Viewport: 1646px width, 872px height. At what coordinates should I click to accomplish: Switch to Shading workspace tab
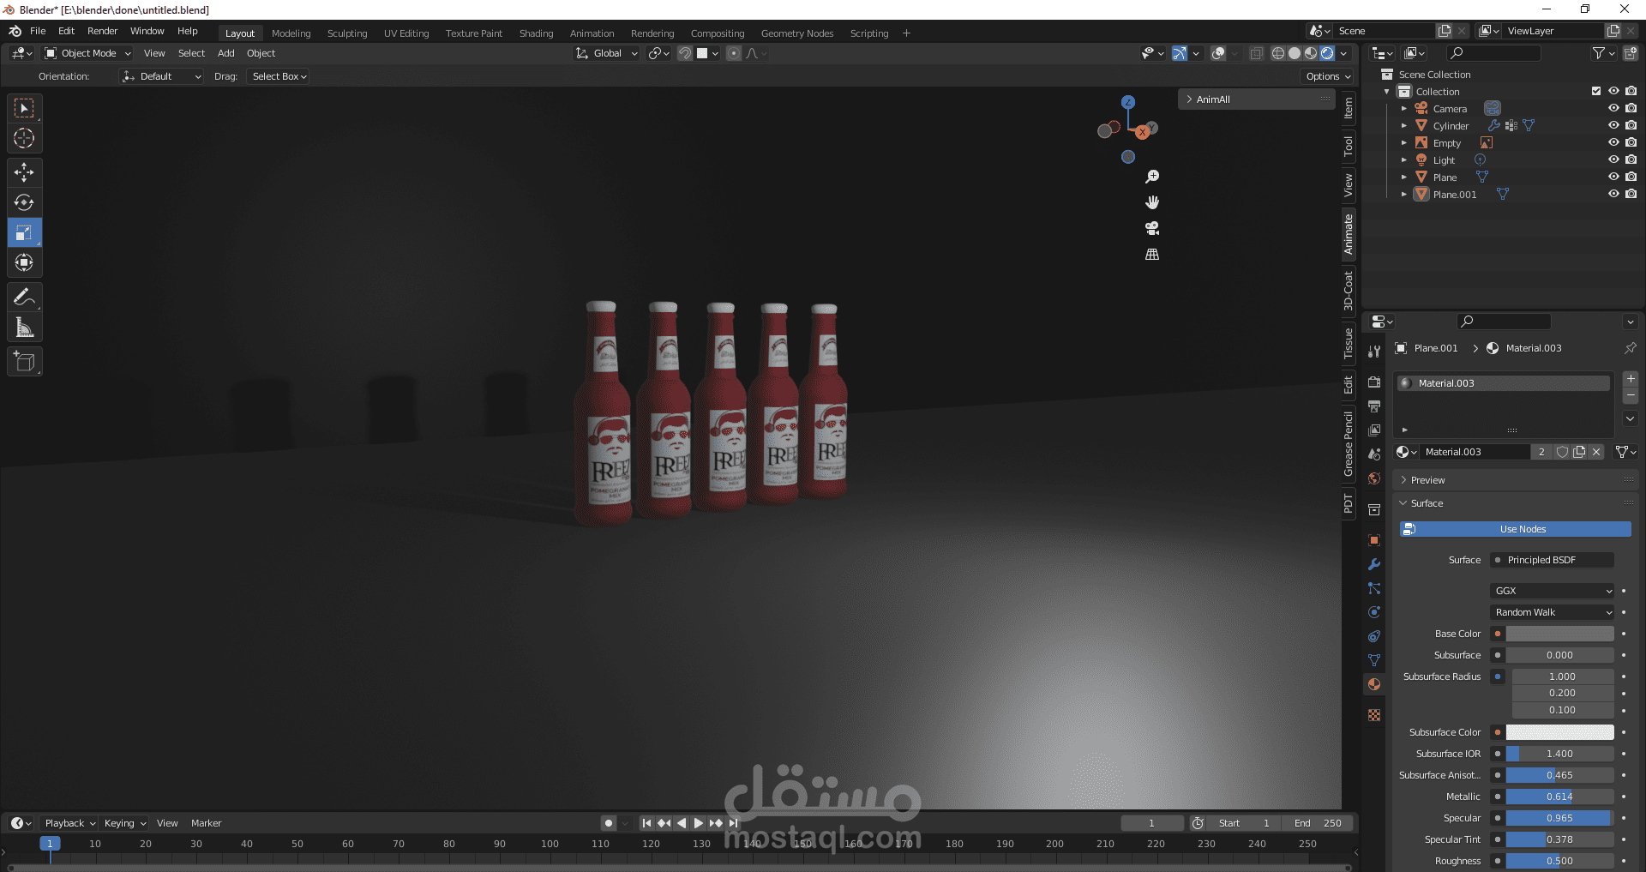[536, 33]
